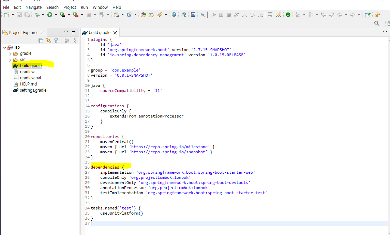The width and height of the screenshot is (390, 235).
Task: Open the Navigate menu
Action: tap(33, 7)
